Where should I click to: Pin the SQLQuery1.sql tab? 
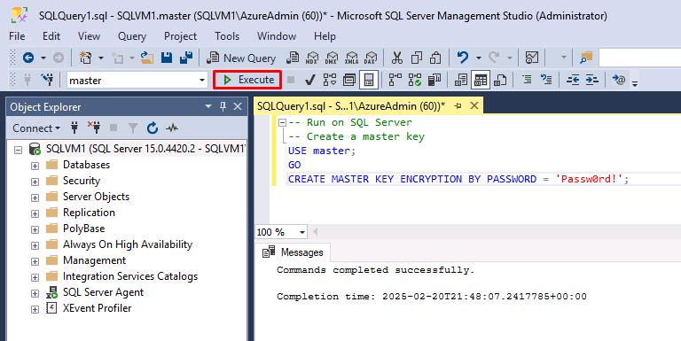tap(458, 106)
